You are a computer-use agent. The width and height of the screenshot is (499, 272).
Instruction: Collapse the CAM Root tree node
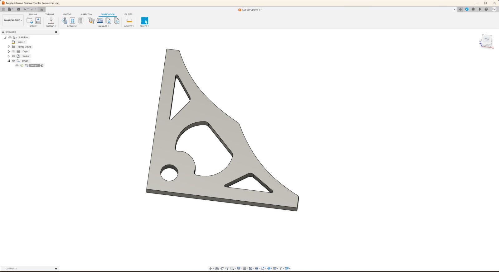point(5,37)
